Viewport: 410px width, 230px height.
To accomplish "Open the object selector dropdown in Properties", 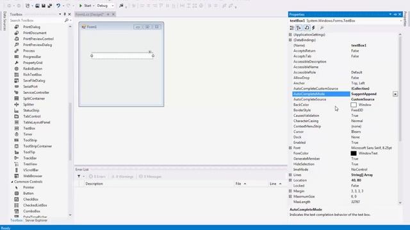I will [x=400, y=20].
